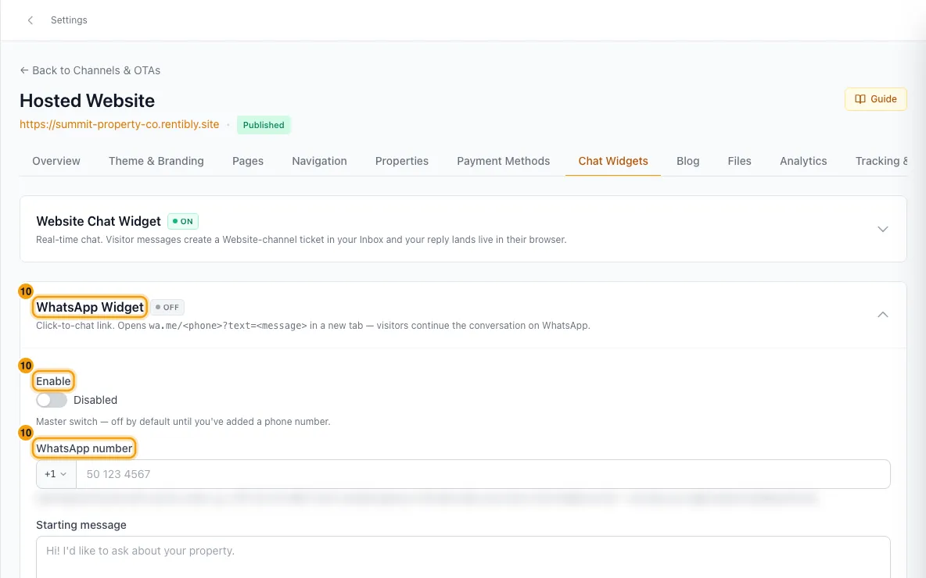Click the Hosted Website heading
The height and width of the screenshot is (578, 926).
point(88,101)
